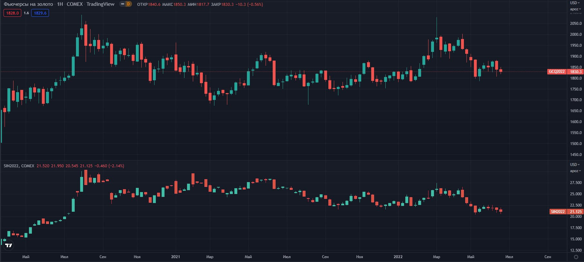Click the 15.000 level on silver axis

576,239
